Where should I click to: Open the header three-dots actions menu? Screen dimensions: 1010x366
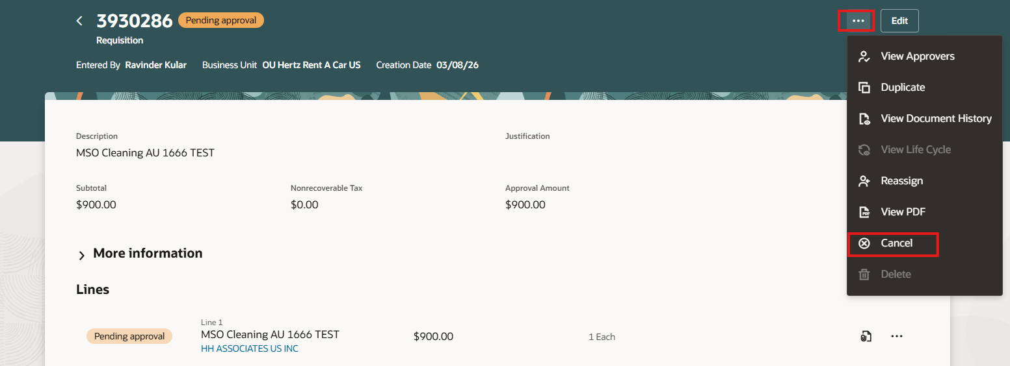858,21
